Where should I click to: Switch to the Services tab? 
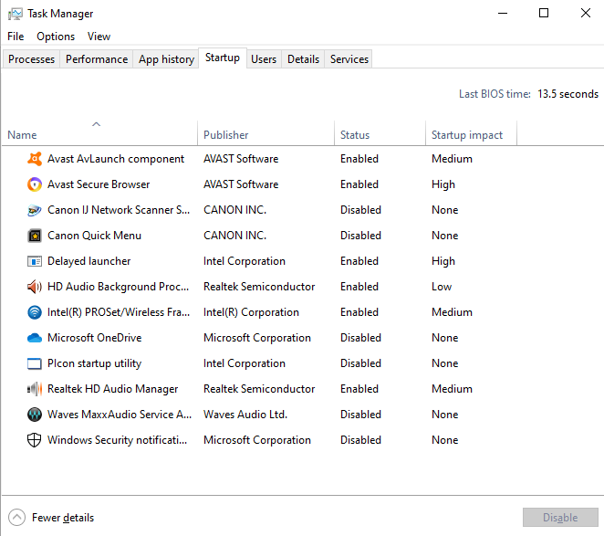tap(349, 59)
